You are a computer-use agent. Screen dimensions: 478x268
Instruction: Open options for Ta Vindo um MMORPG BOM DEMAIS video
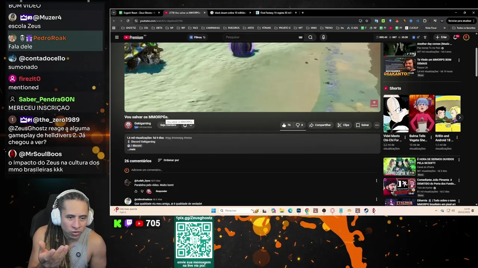[459, 60]
